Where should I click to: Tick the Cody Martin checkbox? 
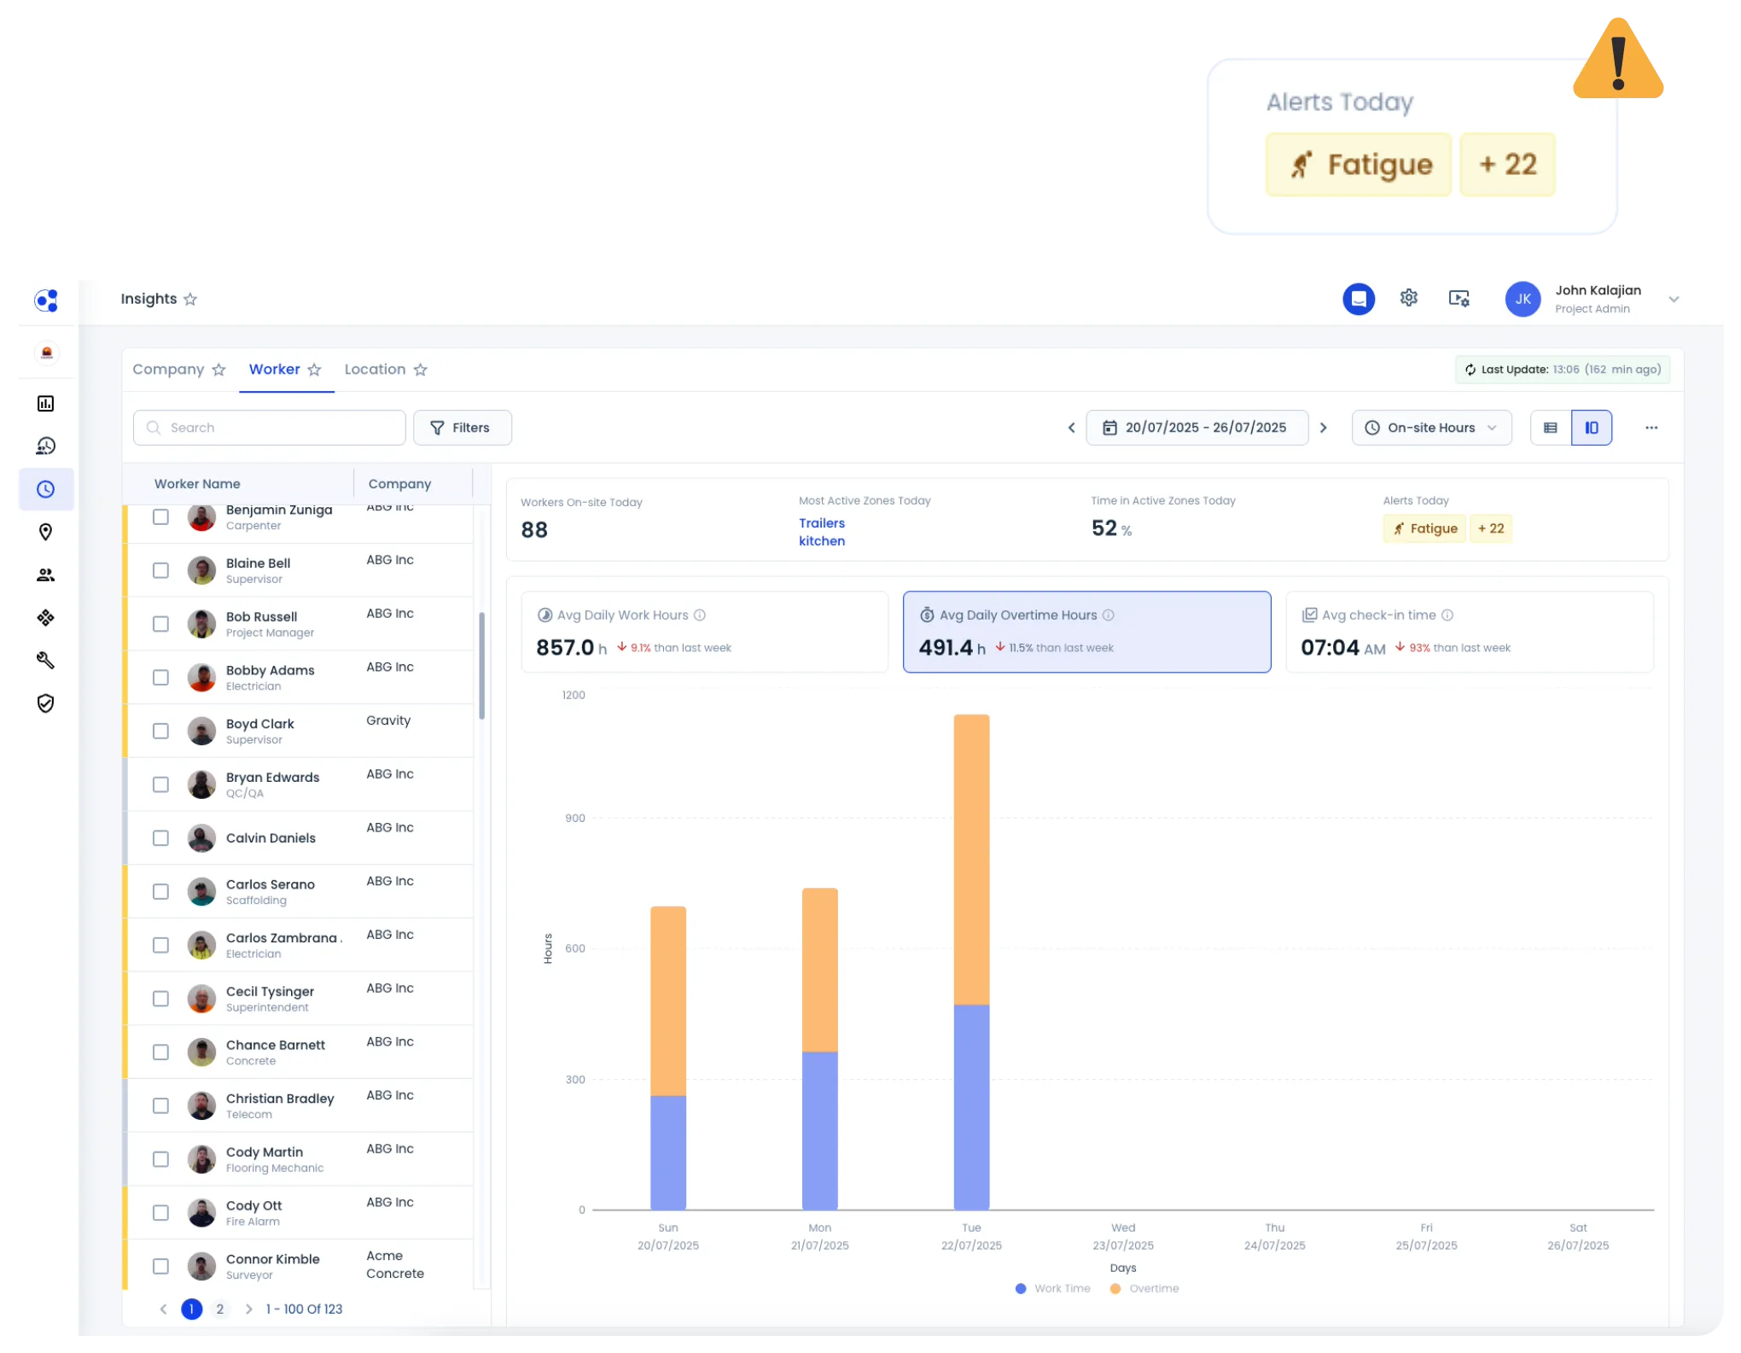[160, 1159]
